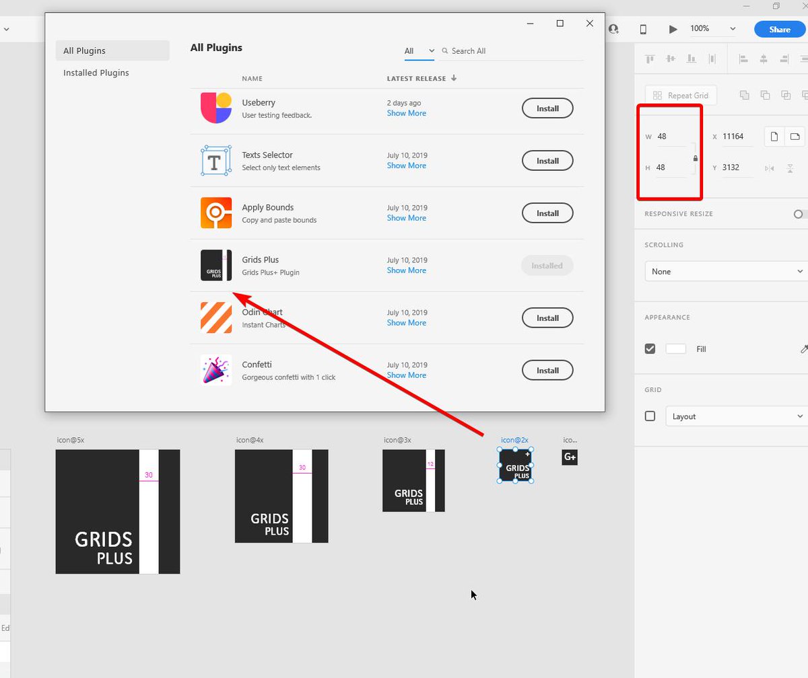Click the height H field
Viewport: 808px width, 678px height.
pos(670,167)
